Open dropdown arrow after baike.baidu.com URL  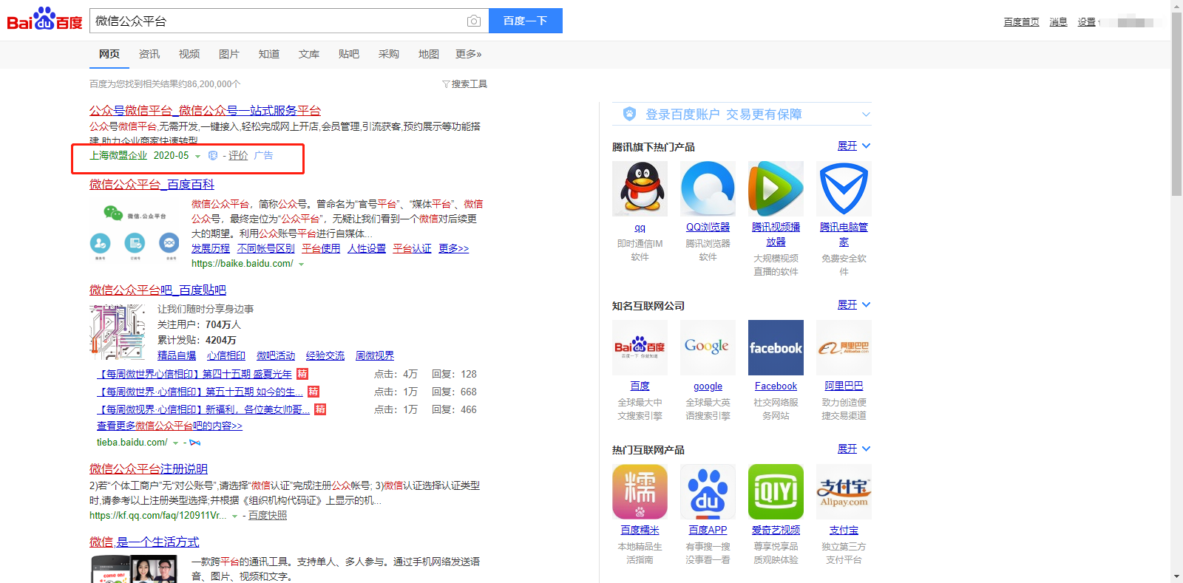click(x=301, y=265)
